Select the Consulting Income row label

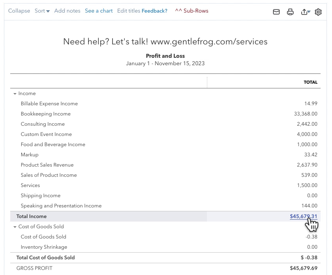pyautogui.click(x=43, y=124)
